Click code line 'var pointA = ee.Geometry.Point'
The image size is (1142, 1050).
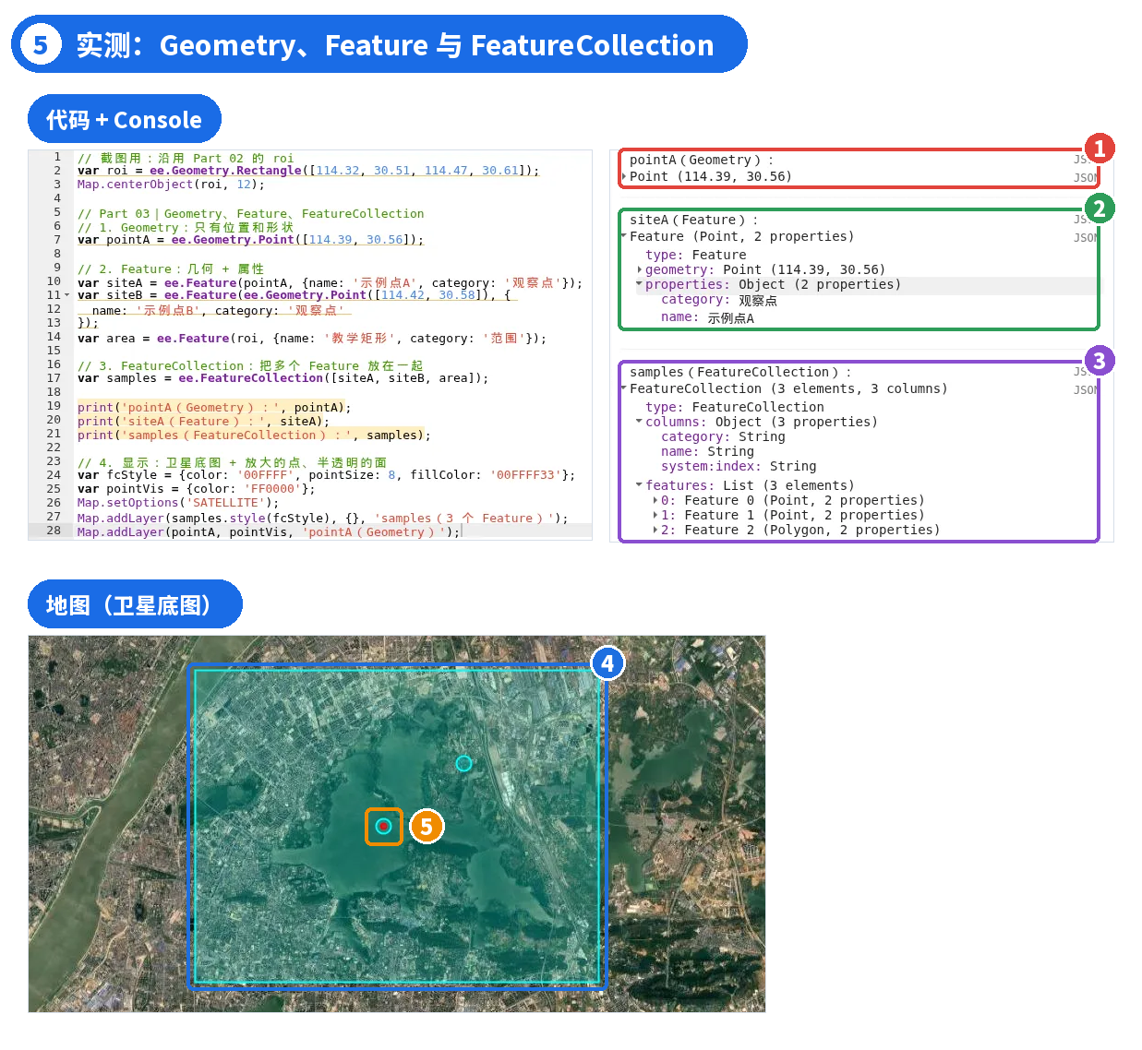(x=251, y=240)
